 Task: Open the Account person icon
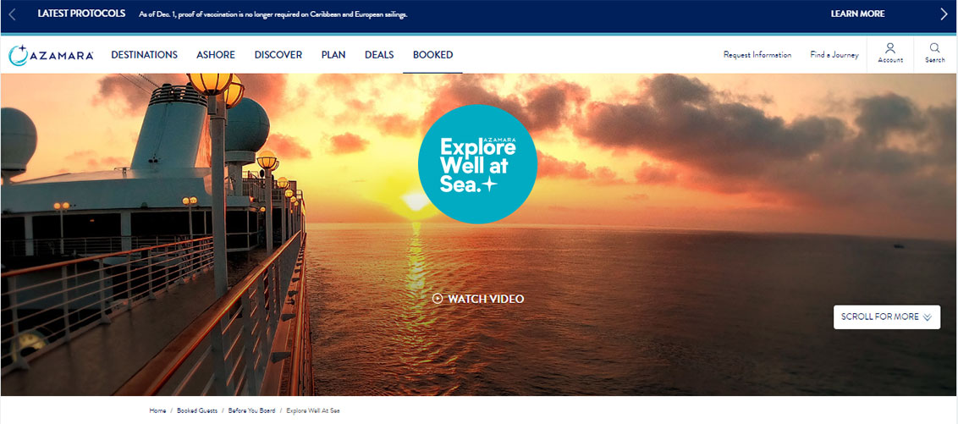click(x=890, y=48)
